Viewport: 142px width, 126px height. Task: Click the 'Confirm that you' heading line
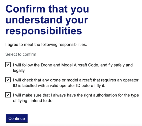(x=47, y=9)
